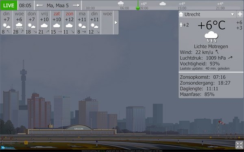Add a new location with plus icon
The width and height of the screenshot is (244, 152).
[x=240, y=14]
